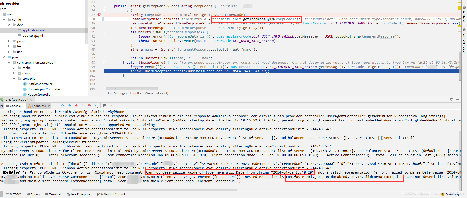Collapse the config folder under main
This screenshot has height=198, width=467.
coord(4,20)
